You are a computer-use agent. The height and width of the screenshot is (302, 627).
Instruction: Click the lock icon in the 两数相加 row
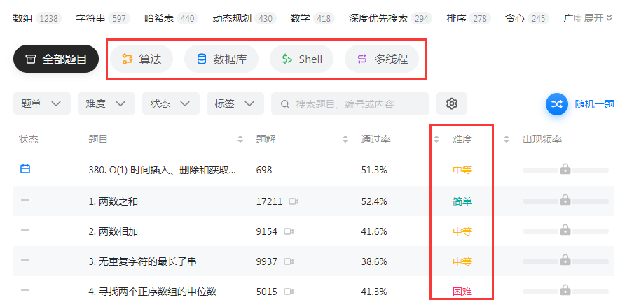[565, 229]
